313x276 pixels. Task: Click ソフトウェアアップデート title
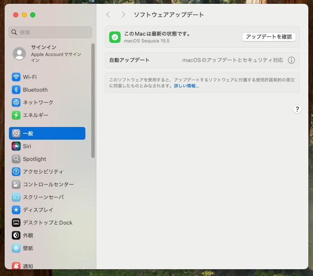coord(169,14)
